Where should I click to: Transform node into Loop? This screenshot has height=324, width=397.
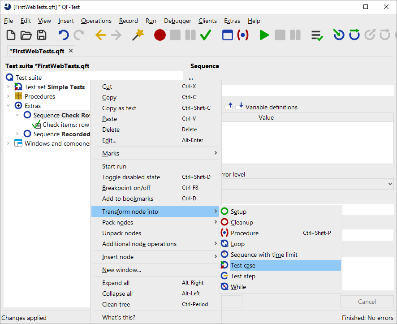[280, 244]
